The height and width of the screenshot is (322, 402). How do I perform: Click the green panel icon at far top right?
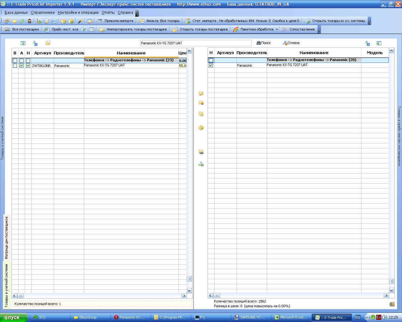pos(379,43)
